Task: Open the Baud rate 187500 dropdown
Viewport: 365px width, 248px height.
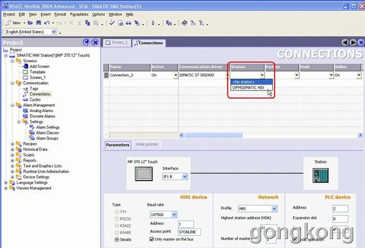Action: pyautogui.click(x=174, y=214)
